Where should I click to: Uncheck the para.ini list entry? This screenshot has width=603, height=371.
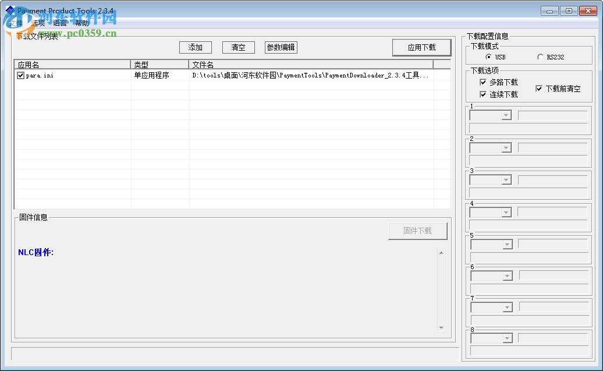(x=20, y=75)
